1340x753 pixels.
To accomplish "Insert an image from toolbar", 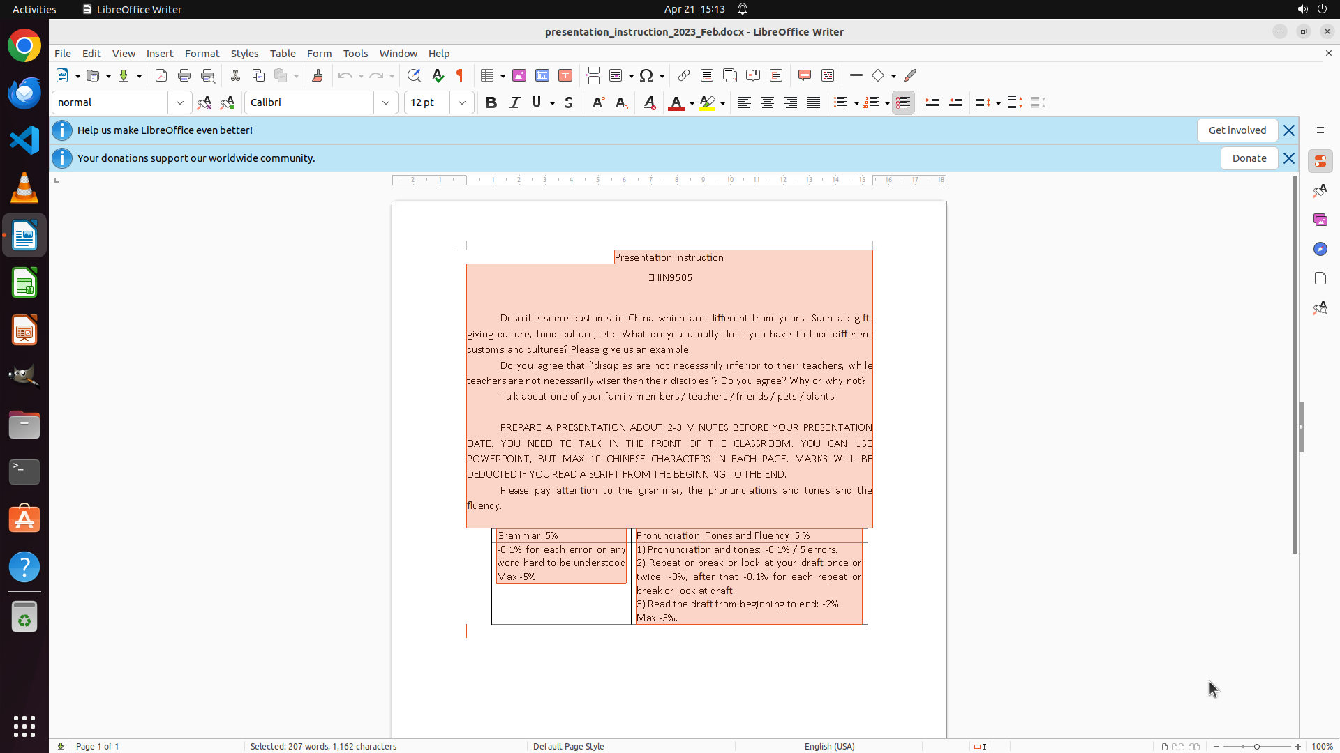I will pyautogui.click(x=519, y=75).
